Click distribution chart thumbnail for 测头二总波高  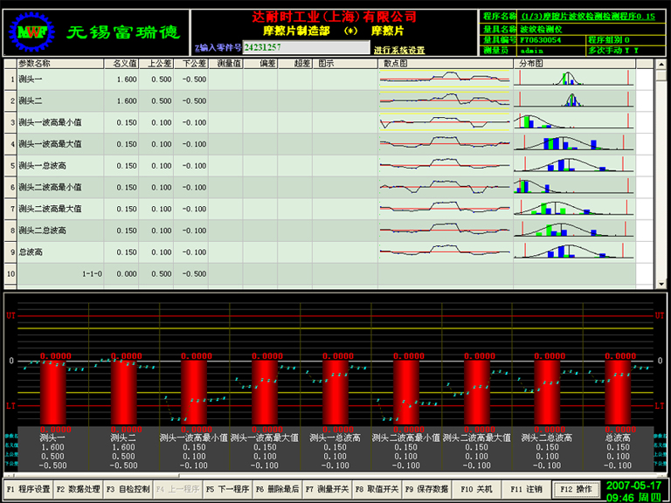[x=573, y=230]
